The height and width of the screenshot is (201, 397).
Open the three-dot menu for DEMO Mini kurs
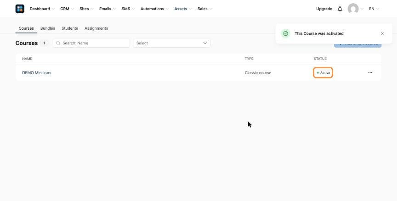370,73
